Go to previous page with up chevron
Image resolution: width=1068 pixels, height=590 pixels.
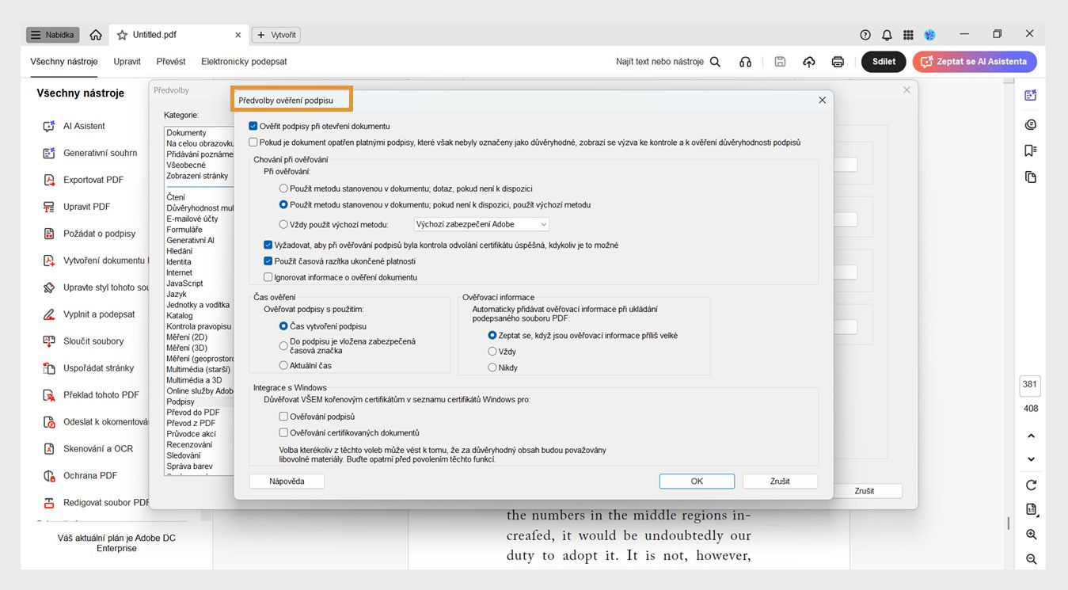tap(1031, 436)
